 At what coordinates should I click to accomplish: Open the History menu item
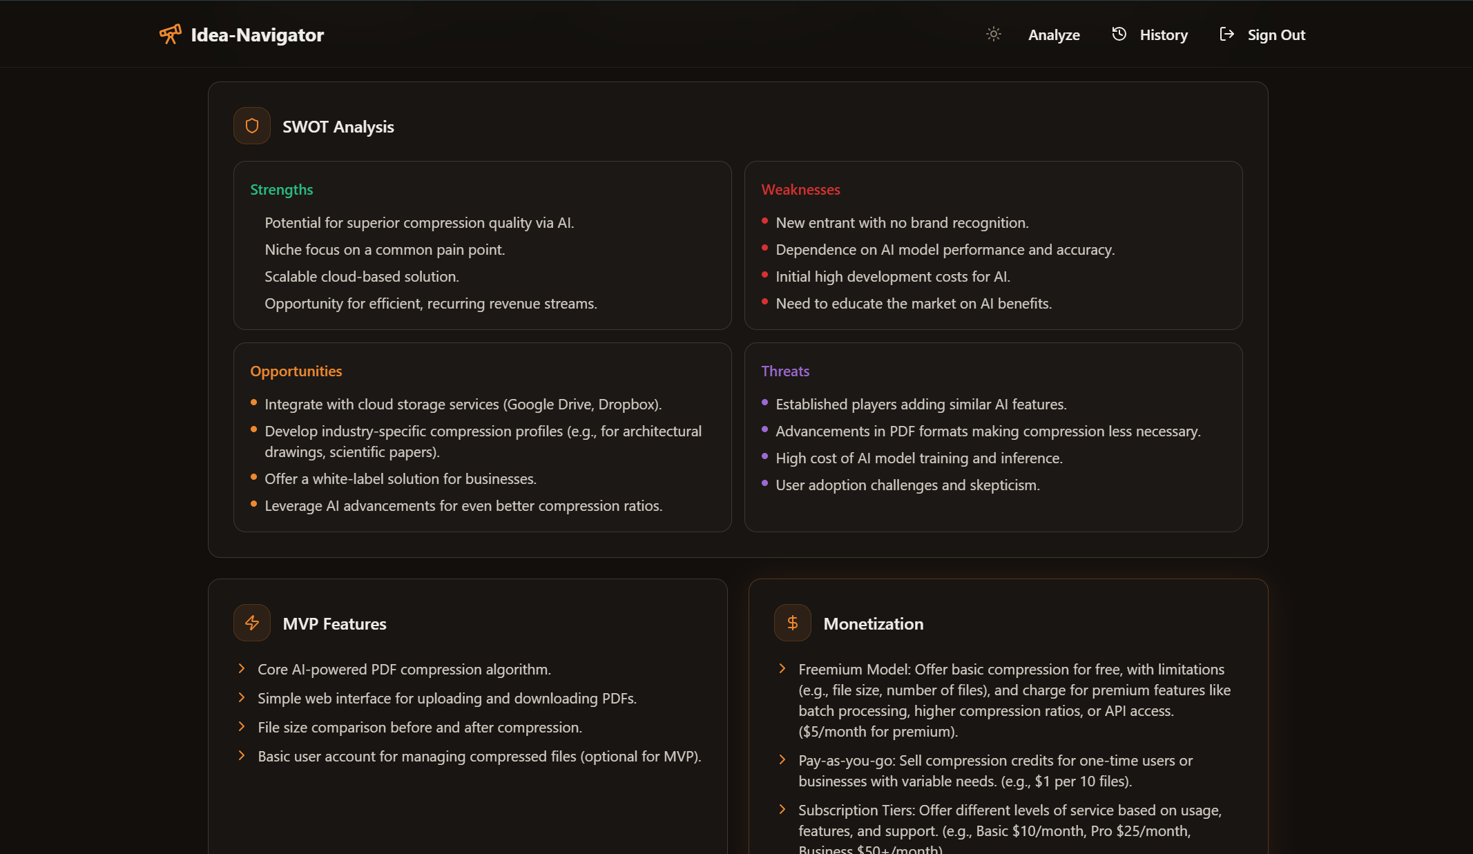(1164, 35)
